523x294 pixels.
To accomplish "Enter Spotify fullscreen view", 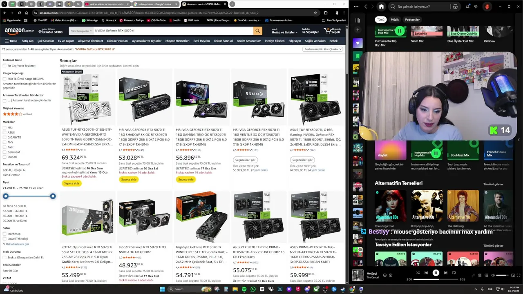I will point(519,275).
